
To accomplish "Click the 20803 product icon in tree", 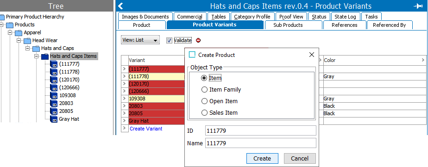I will pyautogui.click(x=54, y=104).
